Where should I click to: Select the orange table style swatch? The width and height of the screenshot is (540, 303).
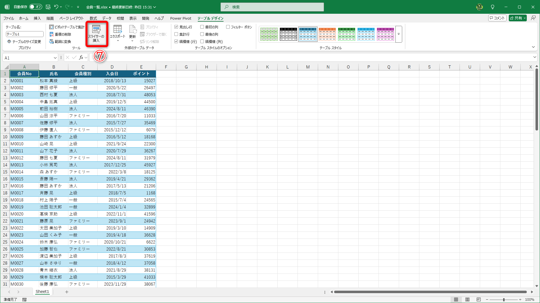point(327,34)
